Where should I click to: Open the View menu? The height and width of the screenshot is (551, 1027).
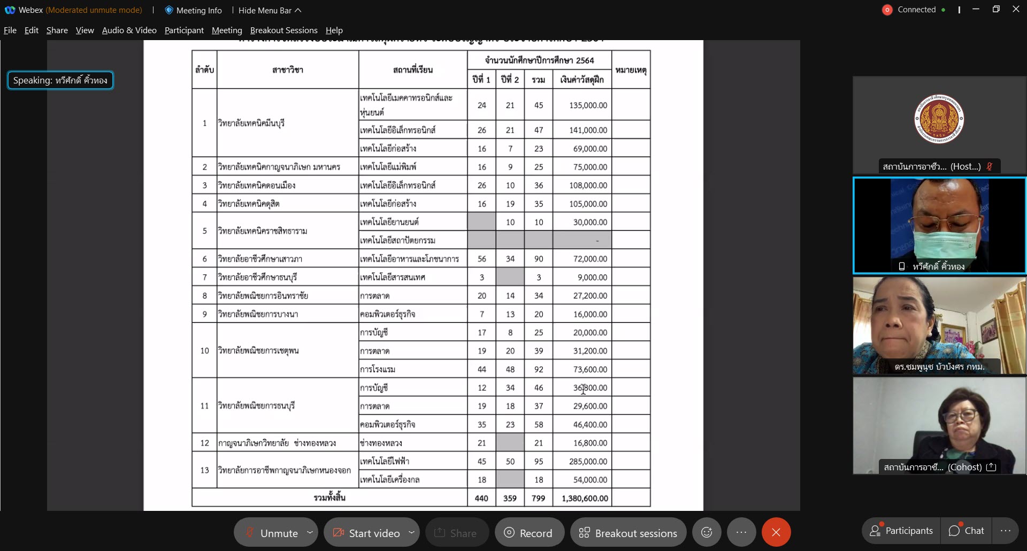click(85, 30)
